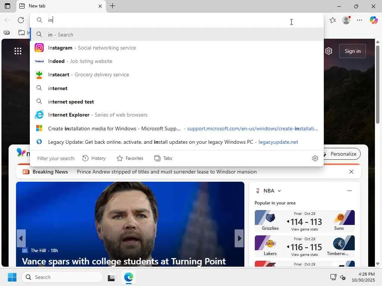Filter the search by History
Screen dimensions: 382x286
[94, 158]
